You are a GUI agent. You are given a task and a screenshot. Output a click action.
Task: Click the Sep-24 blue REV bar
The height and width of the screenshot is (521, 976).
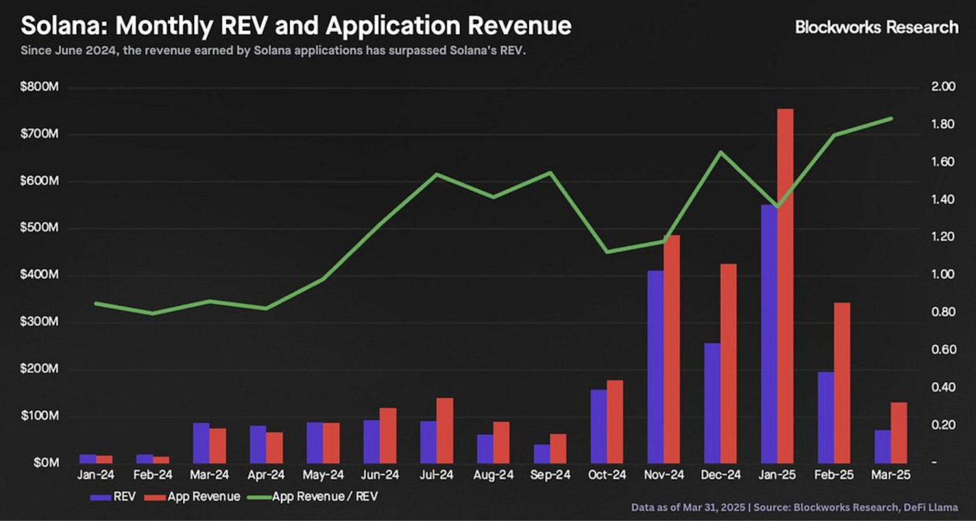tap(542, 453)
